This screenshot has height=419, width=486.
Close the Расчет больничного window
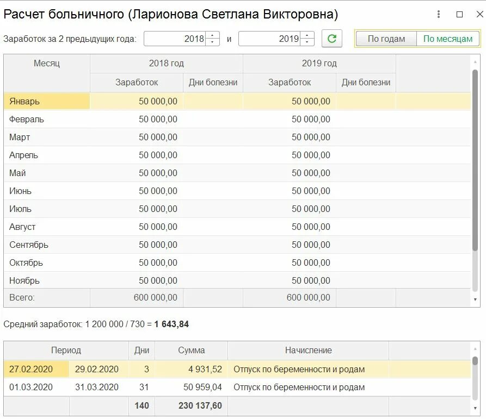click(479, 15)
